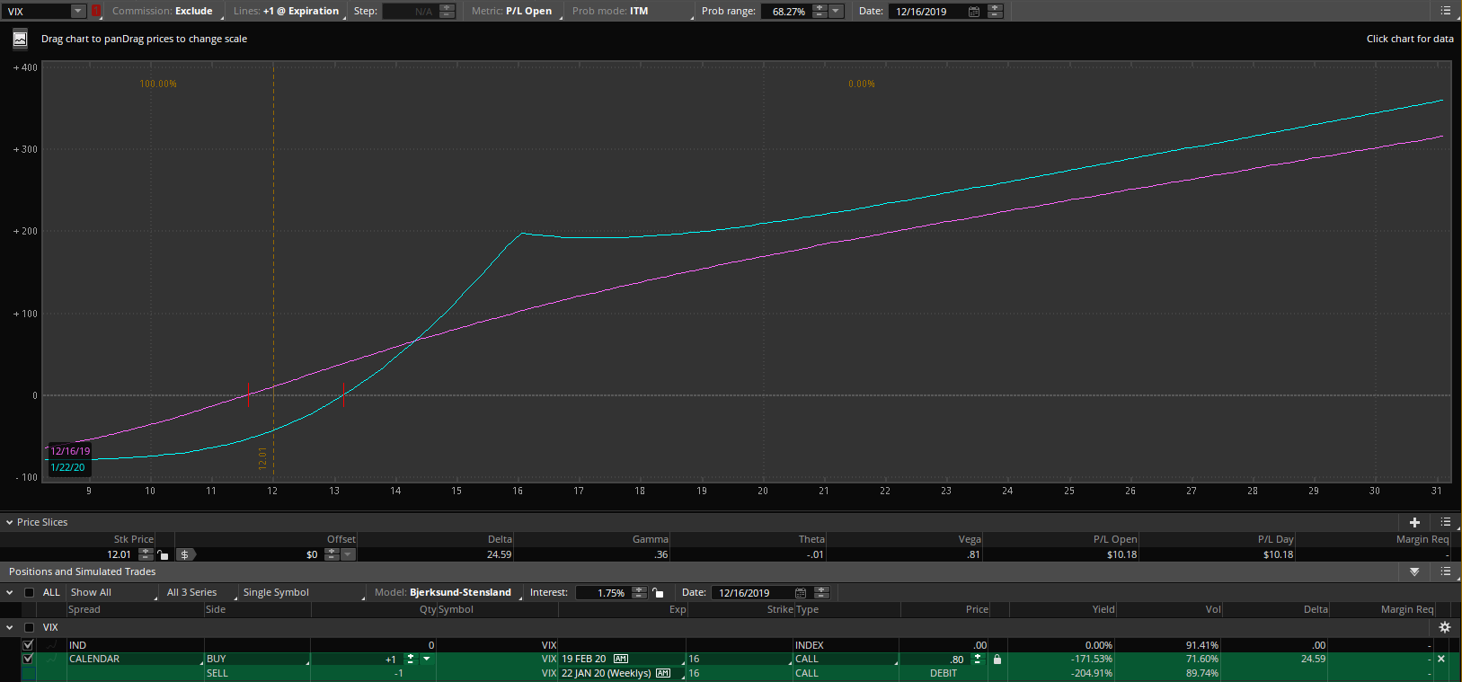Open the strike 16 dropdown in the BUY row
This screenshot has width=1462, height=682.
(x=740, y=659)
